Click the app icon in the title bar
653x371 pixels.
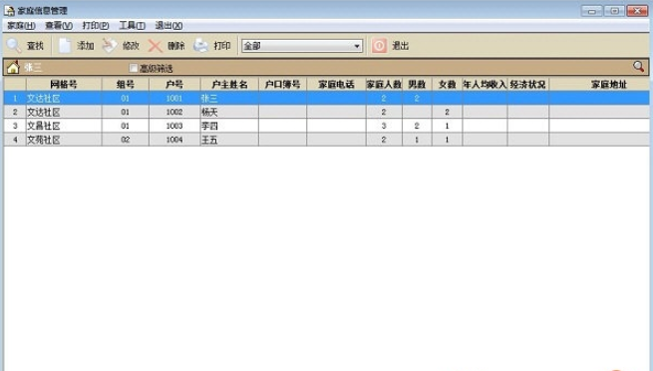[9, 10]
